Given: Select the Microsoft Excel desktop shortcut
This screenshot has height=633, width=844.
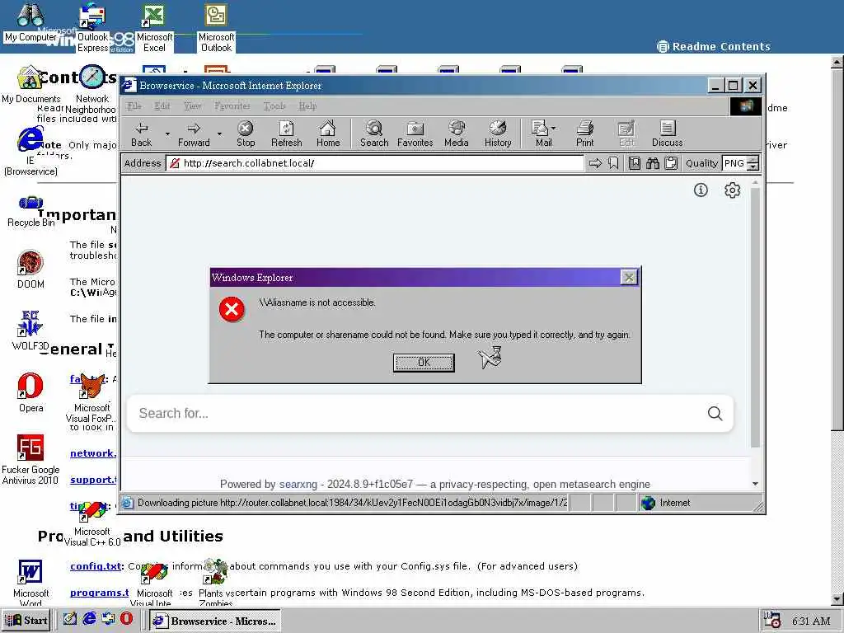Looking at the screenshot, I should coord(154,28).
